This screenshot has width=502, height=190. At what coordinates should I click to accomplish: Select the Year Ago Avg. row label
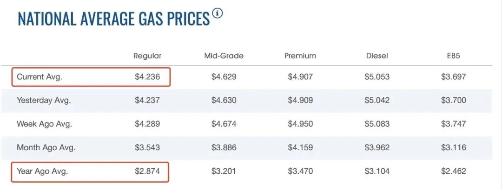pos(42,171)
